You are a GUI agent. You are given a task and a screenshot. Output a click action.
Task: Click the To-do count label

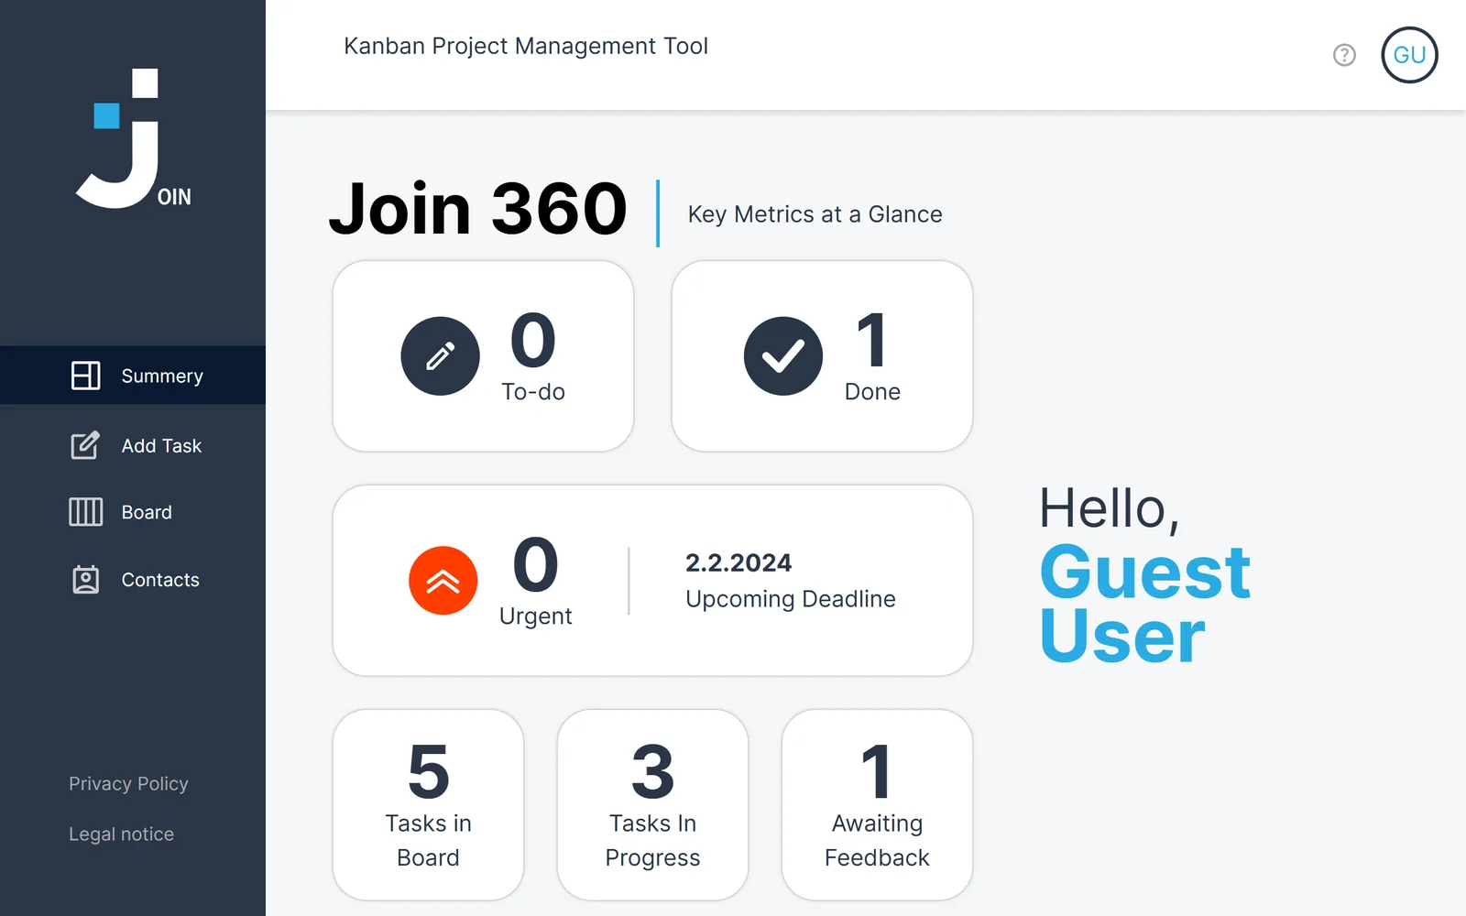tap(533, 392)
